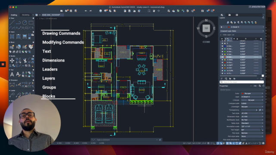Open the Unsaved Layer State dropdown
The image size is (276, 155).
point(242,31)
